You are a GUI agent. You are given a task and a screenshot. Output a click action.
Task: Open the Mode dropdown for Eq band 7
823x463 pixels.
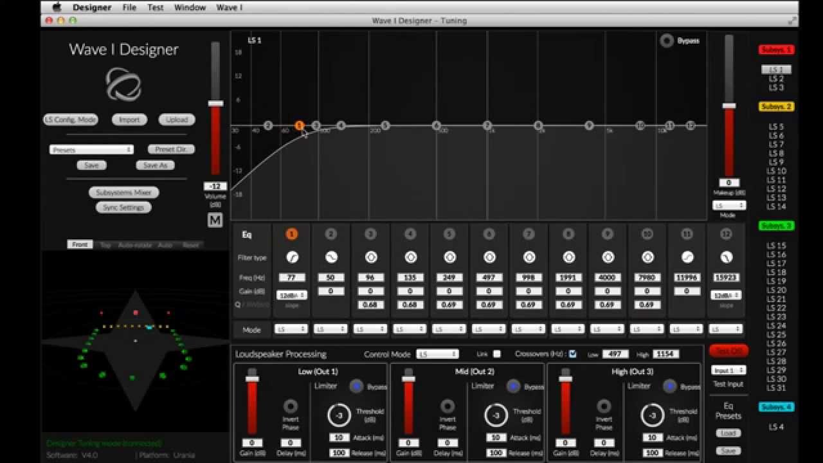click(529, 329)
